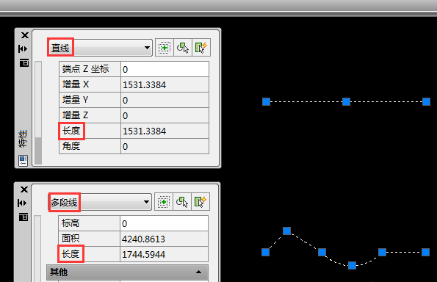Click the 增量 Y value cell
Screen dimensions: 437x282
point(165,100)
